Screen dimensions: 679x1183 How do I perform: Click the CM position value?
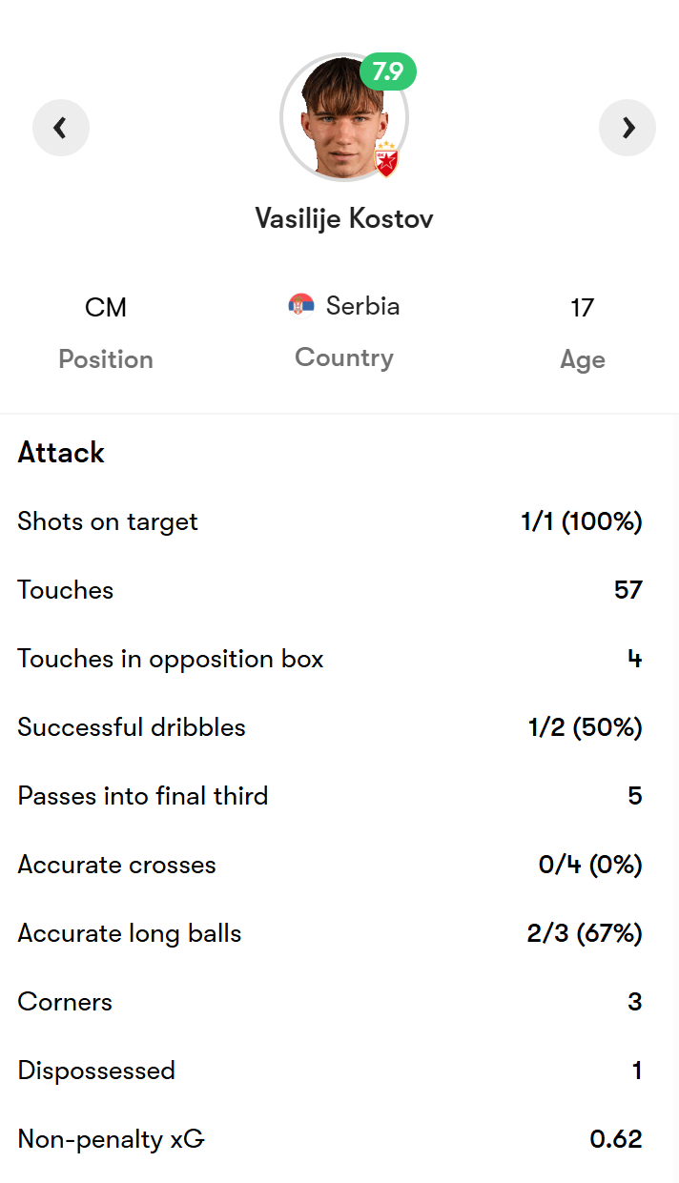(106, 307)
